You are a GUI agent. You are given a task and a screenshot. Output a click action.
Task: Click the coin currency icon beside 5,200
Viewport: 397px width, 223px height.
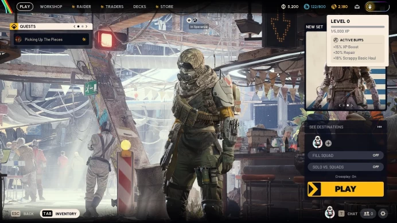[x=283, y=6]
